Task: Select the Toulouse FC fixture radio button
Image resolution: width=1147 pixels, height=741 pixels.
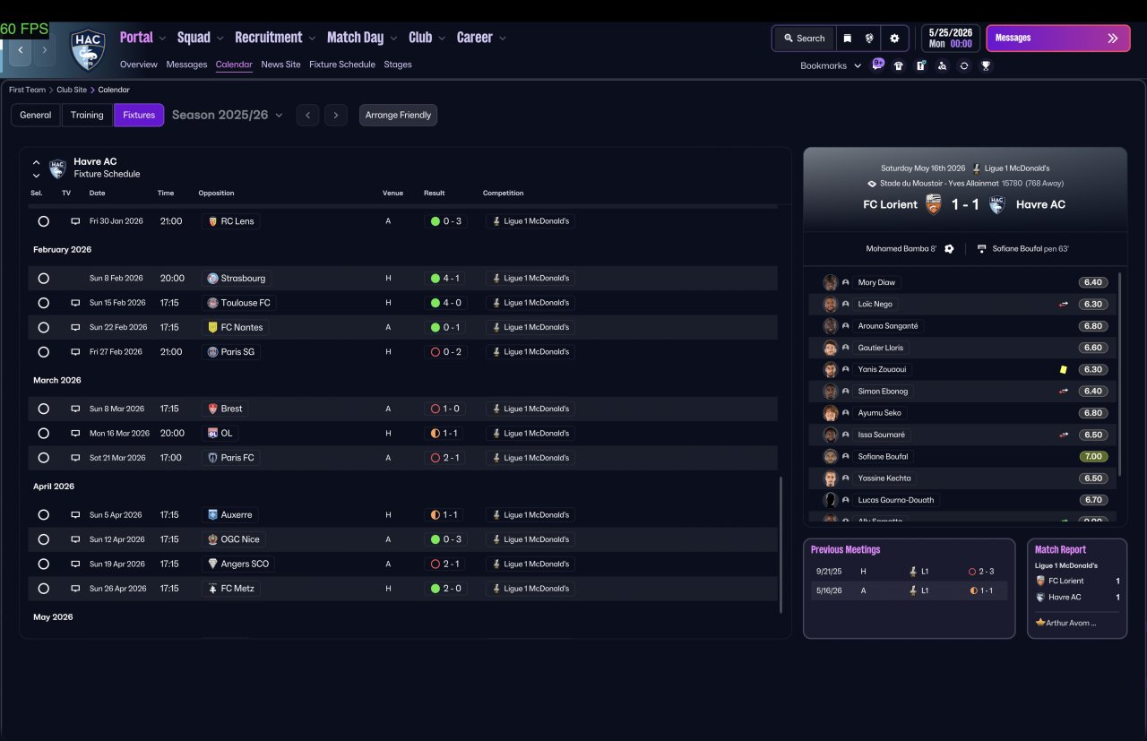Action: click(43, 303)
